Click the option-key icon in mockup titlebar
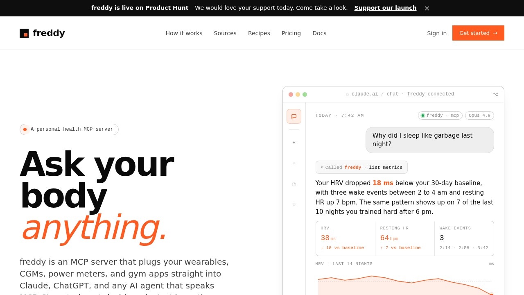Image resolution: width=524 pixels, height=295 pixels. coord(495,94)
